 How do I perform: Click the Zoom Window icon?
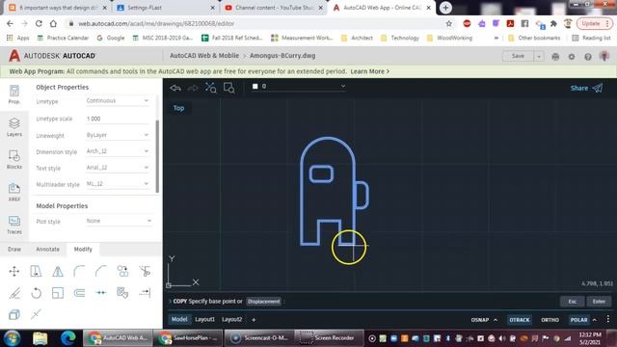pos(228,88)
